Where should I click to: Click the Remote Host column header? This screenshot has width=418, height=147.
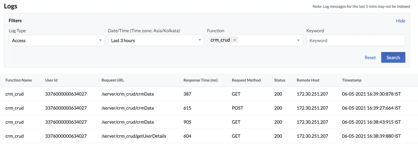(308, 80)
